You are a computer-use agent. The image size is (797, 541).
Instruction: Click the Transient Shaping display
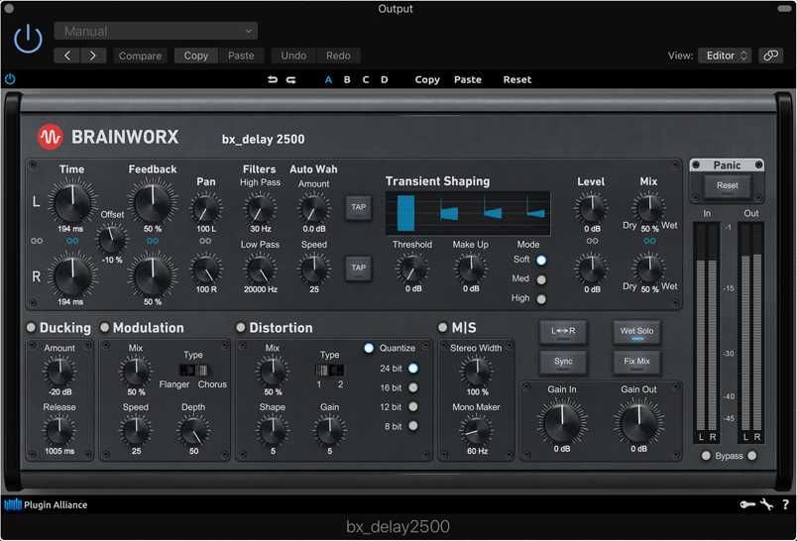pos(468,213)
